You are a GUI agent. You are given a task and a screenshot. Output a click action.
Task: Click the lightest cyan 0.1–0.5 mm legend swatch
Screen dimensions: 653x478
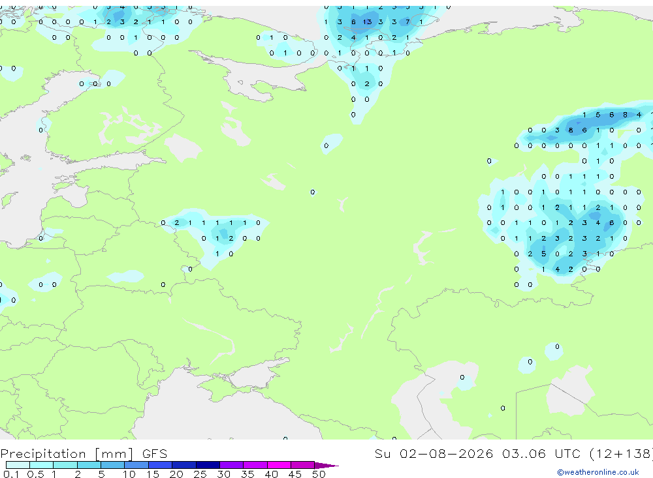(18, 465)
